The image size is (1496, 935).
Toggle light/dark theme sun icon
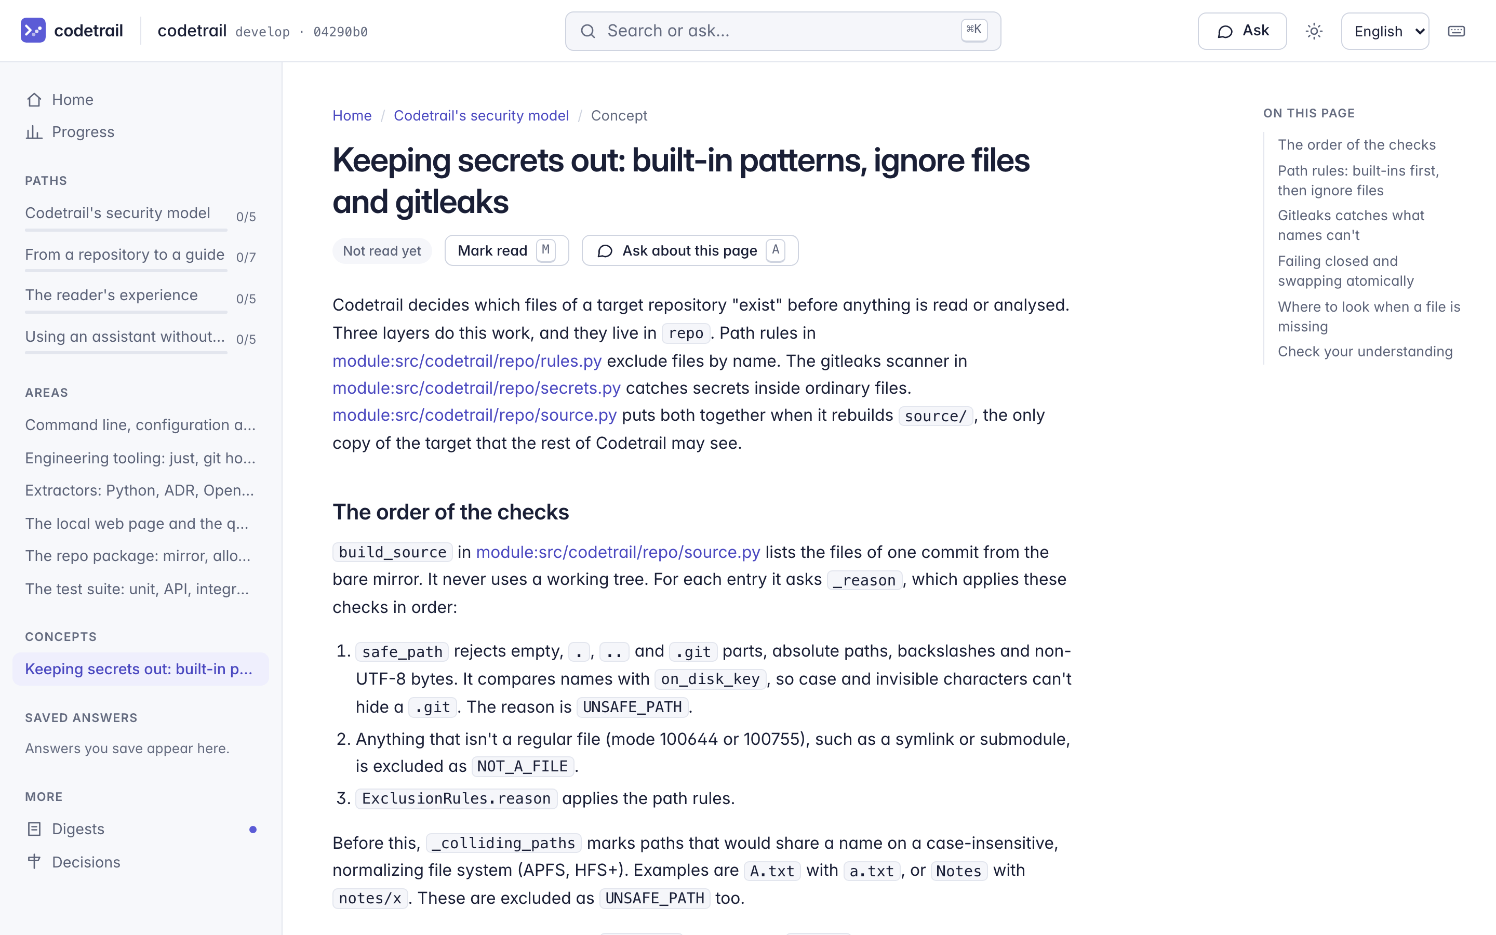1314,31
